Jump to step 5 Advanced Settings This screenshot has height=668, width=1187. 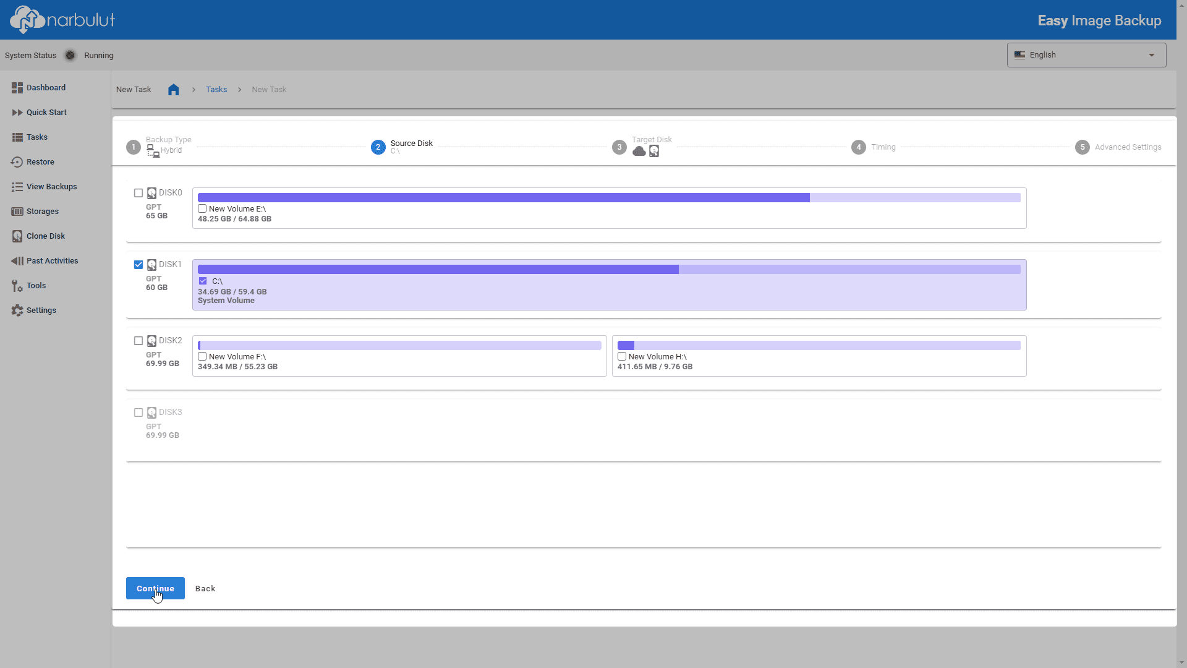click(1118, 147)
